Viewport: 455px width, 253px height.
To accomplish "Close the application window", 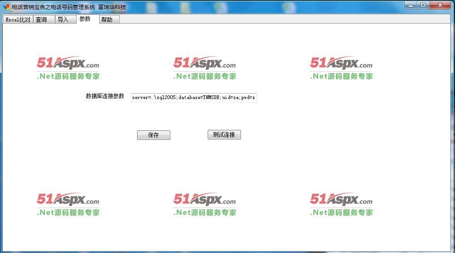I will (440, 5).
